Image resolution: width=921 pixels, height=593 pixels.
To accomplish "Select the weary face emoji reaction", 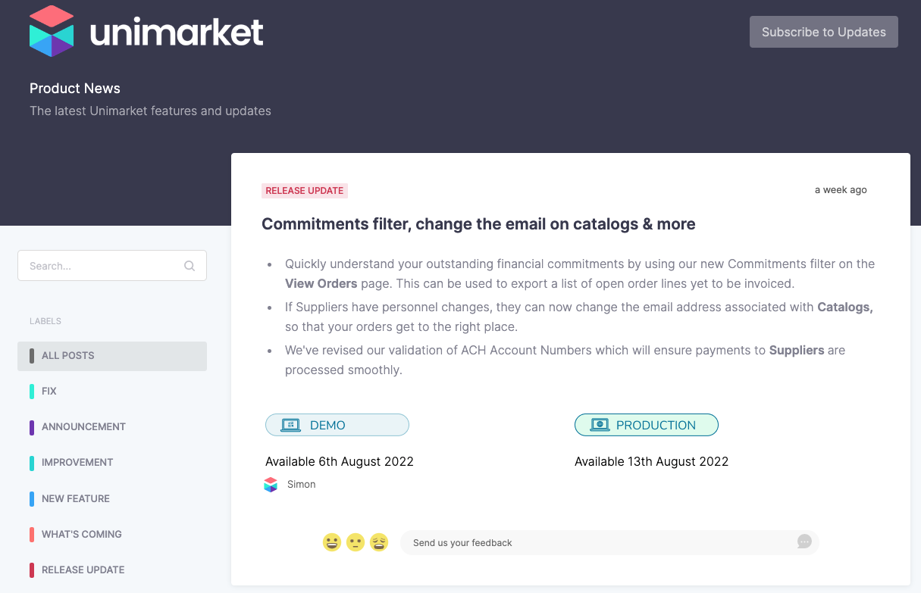I will (379, 542).
